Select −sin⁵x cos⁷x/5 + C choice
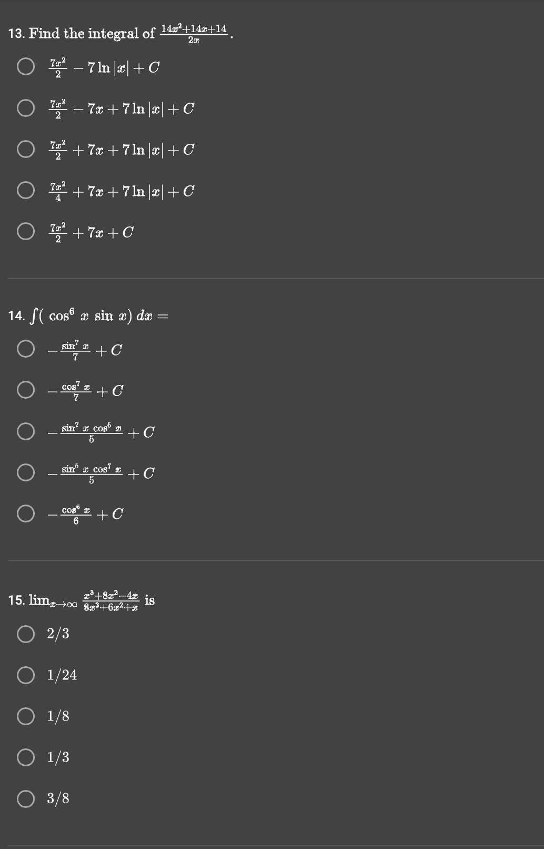 click(25, 473)
